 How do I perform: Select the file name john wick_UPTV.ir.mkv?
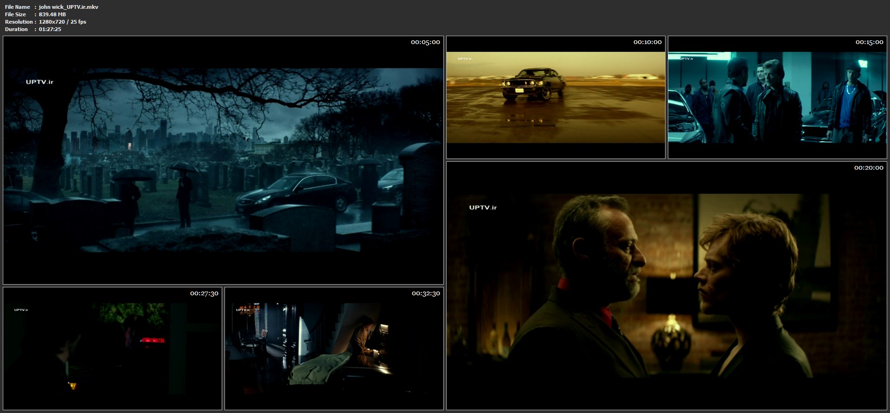[69, 7]
